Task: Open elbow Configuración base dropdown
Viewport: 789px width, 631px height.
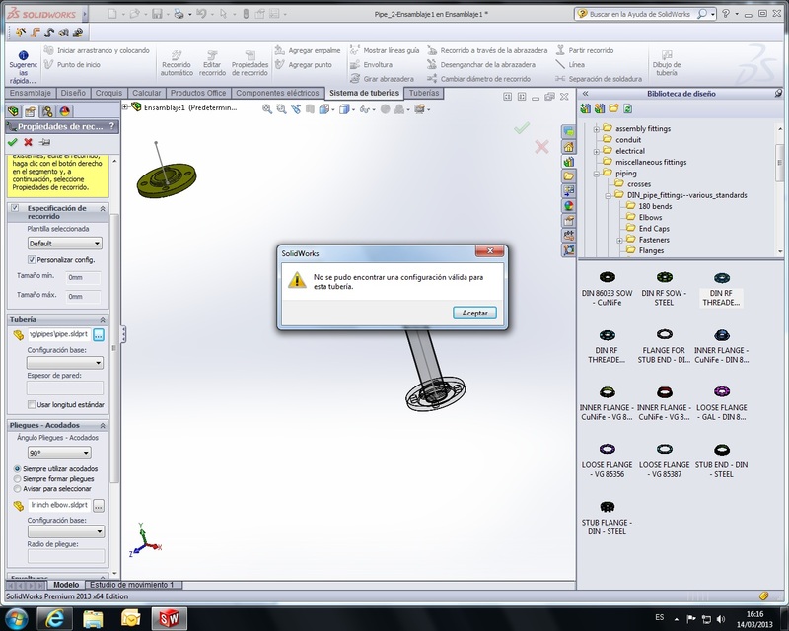Action: [x=66, y=531]
